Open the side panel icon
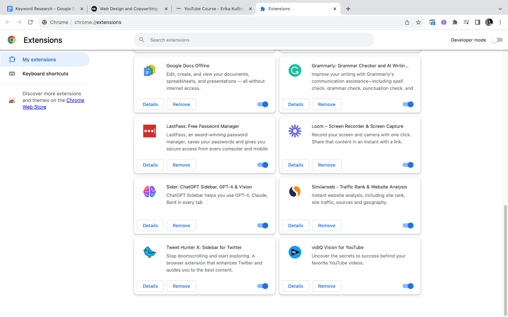The height and width of the screenshot is (317, 508). 478,22
